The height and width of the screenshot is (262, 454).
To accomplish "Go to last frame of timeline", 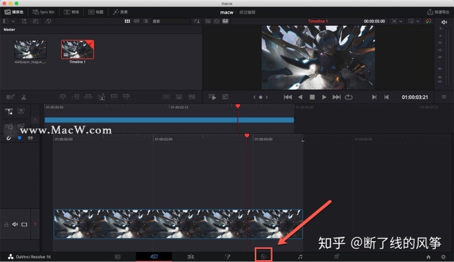I will click(337, 97).
